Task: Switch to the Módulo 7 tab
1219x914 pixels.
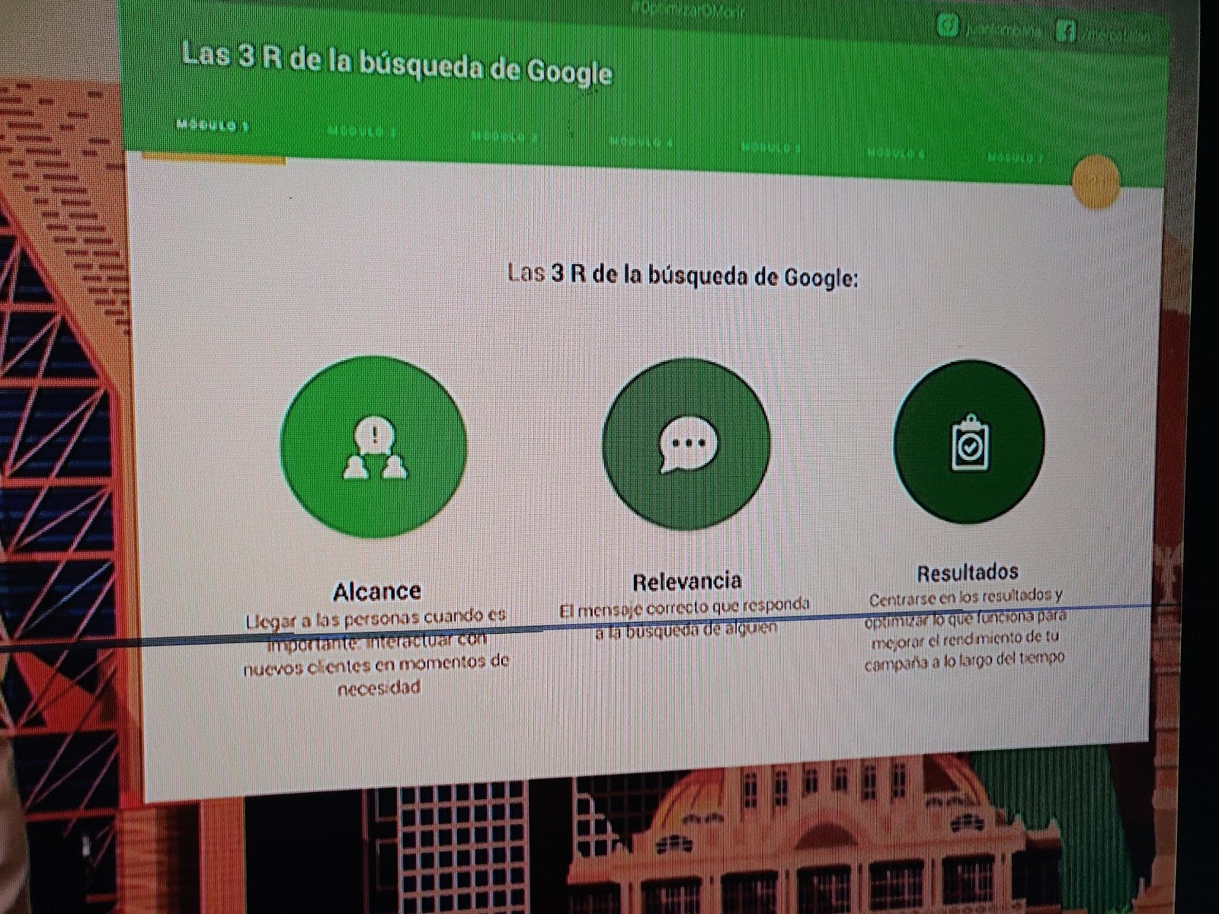Action: (x=1016, y=158)
